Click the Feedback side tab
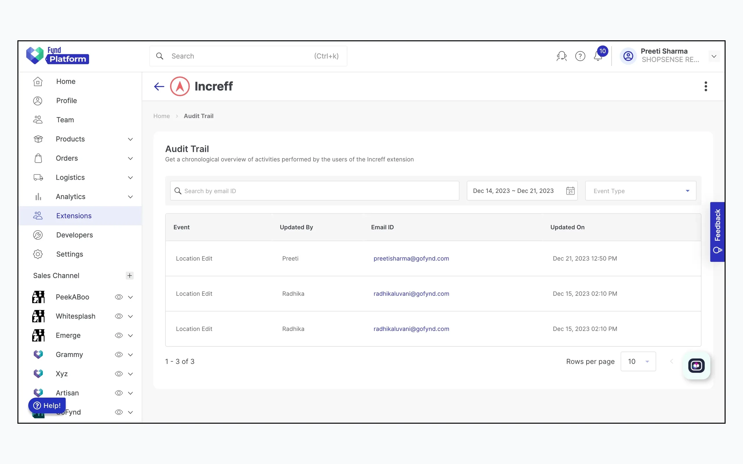Viewport: 743px width, 464px height. [717, 232]
